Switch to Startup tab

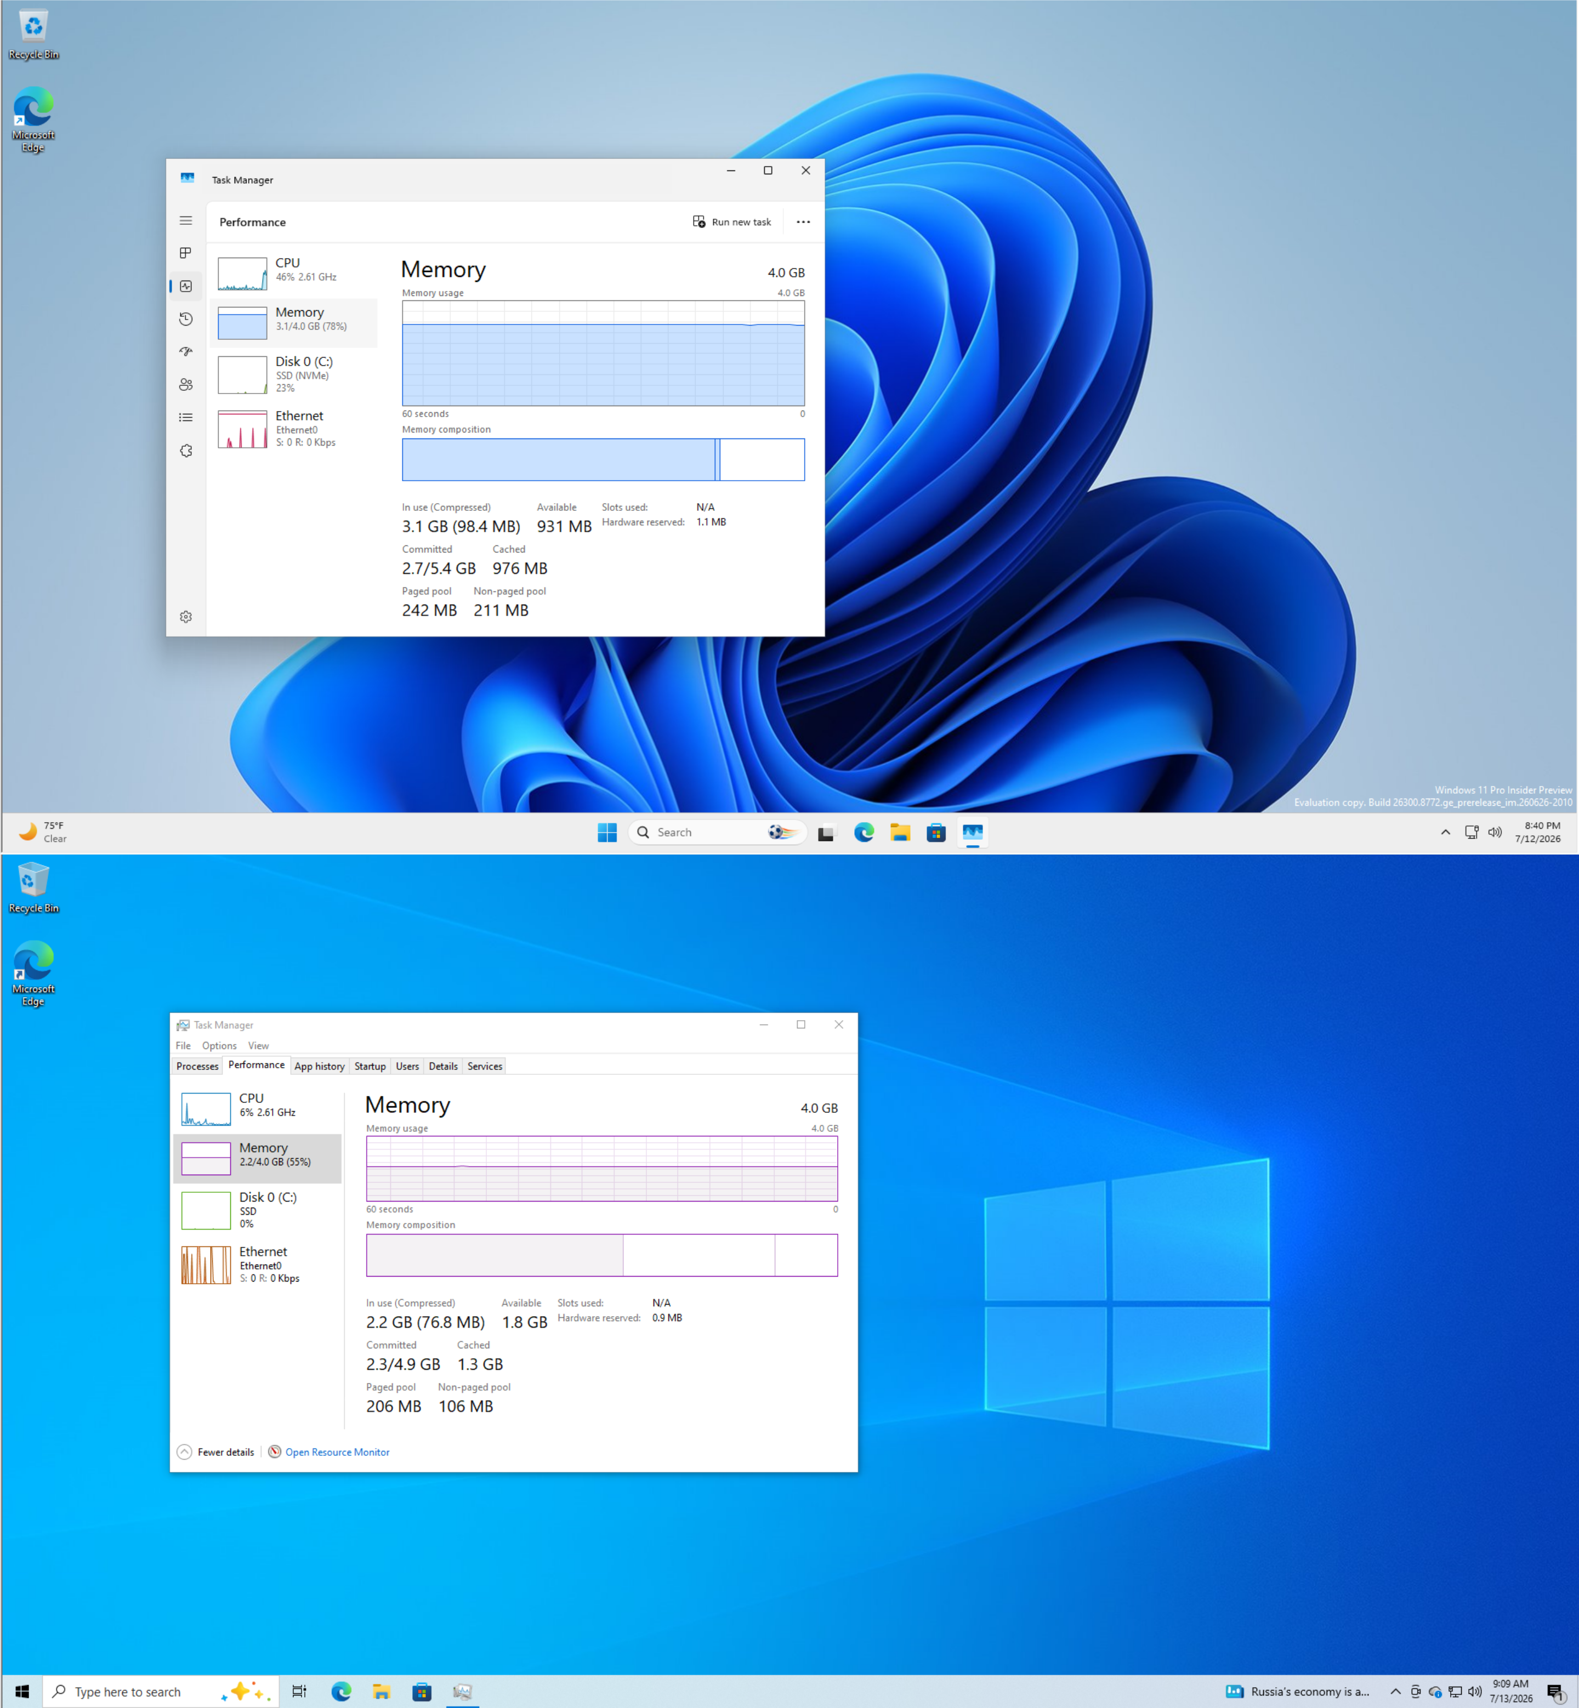coord(370,1066)
